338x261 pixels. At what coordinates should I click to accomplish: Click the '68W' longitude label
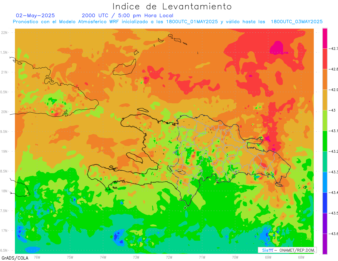301,257
